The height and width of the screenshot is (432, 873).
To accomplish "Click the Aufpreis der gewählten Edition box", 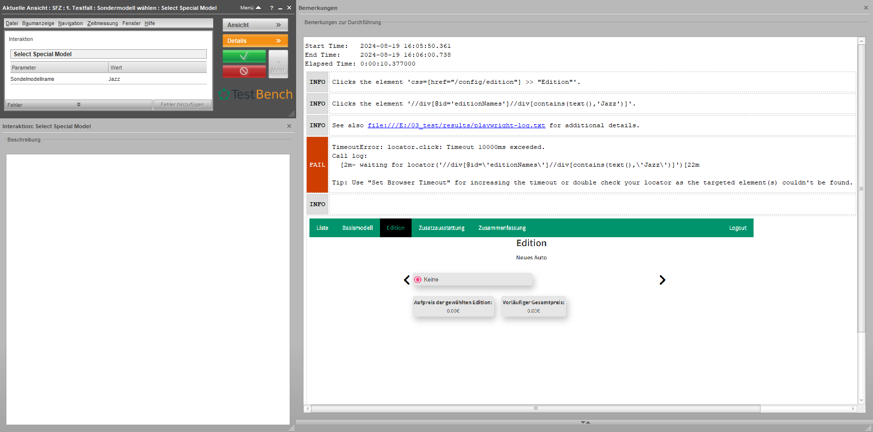I will pyautogui.click(x=453, y=306).
